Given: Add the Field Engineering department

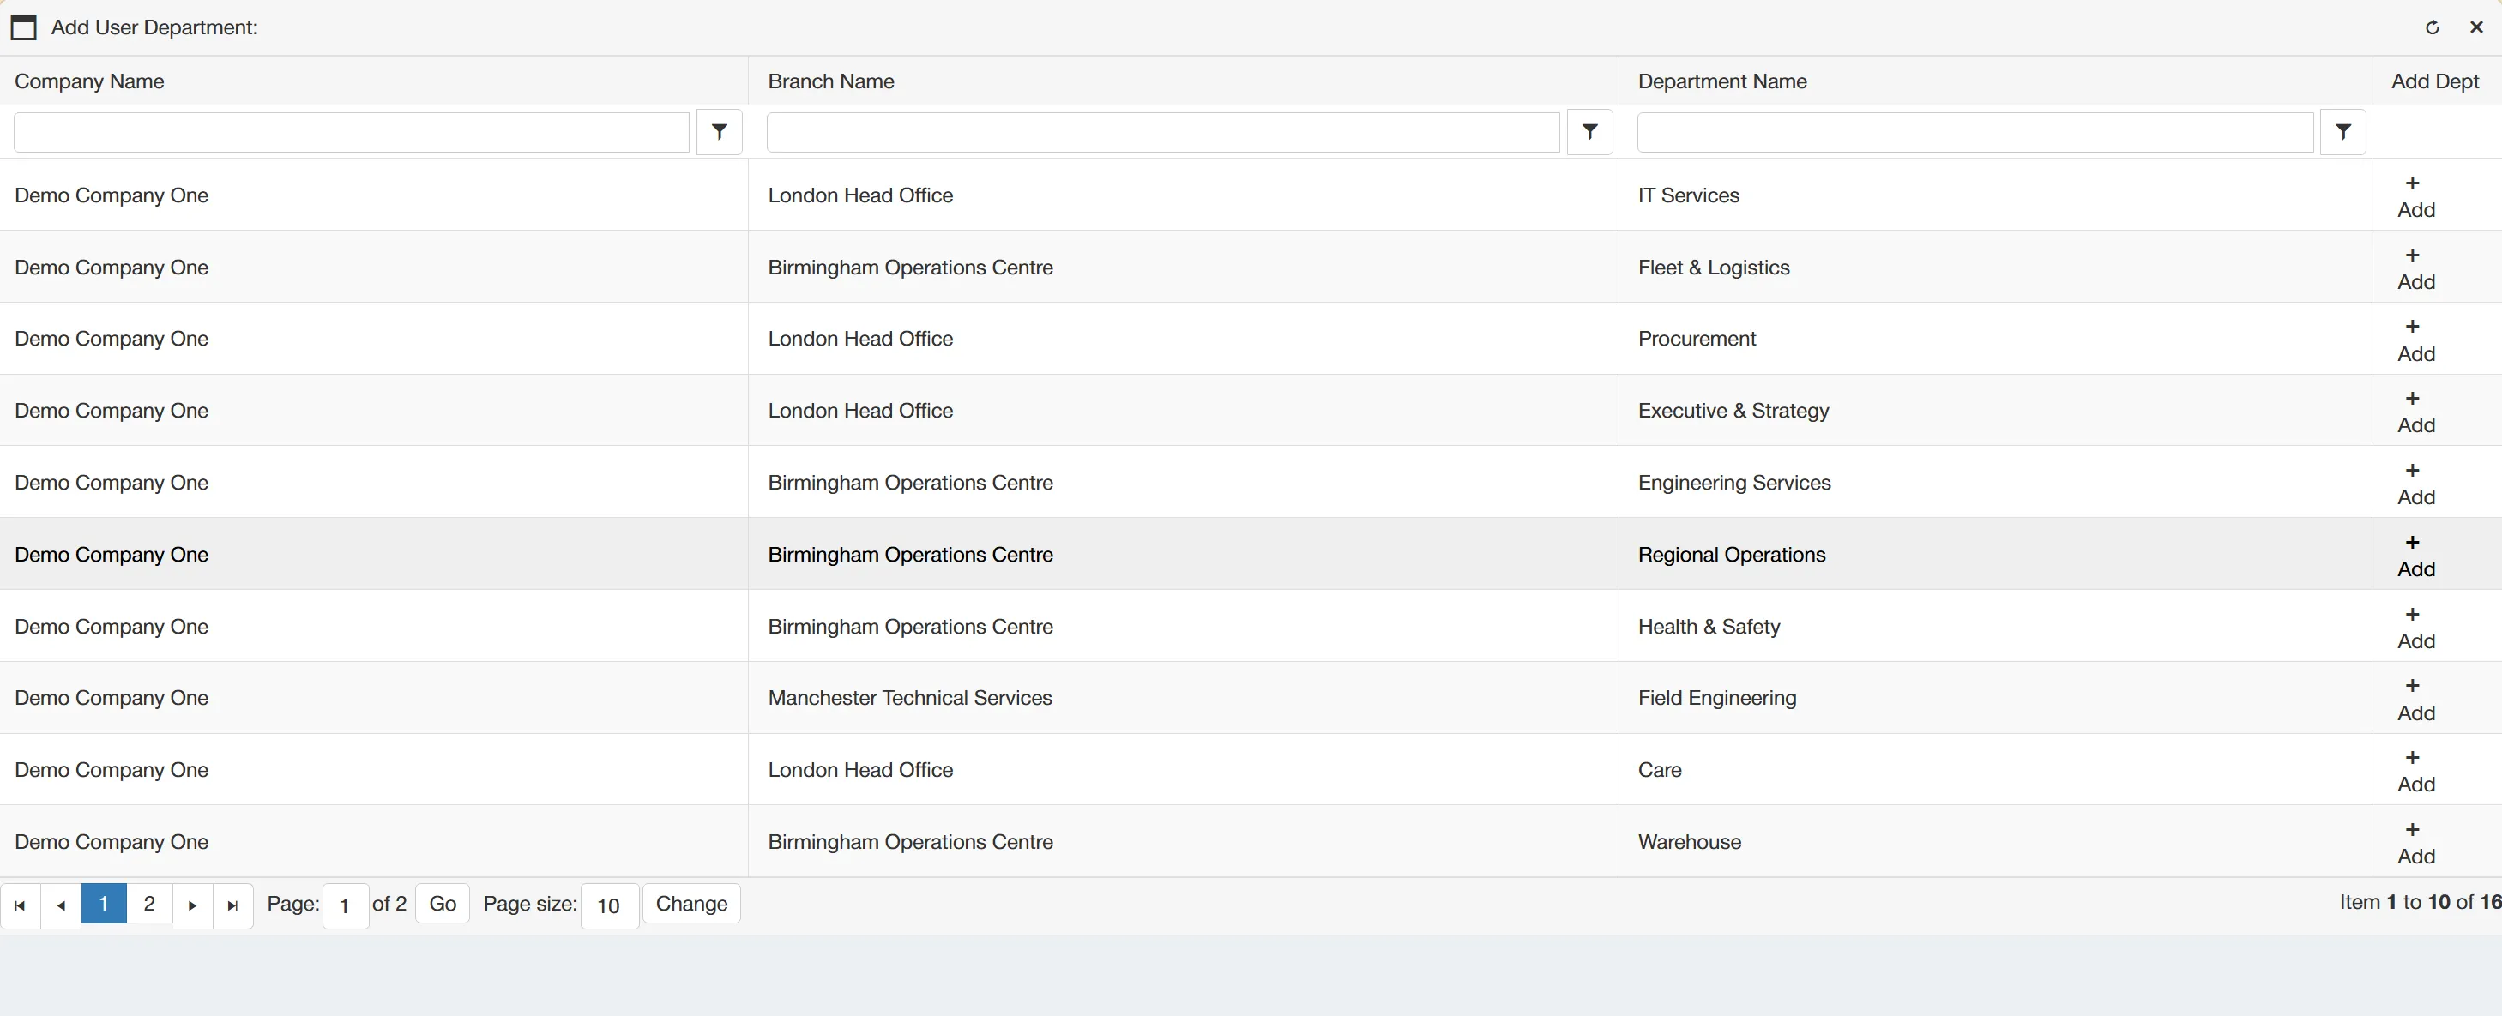Looking at the screenshot, I should [2415, 700].
